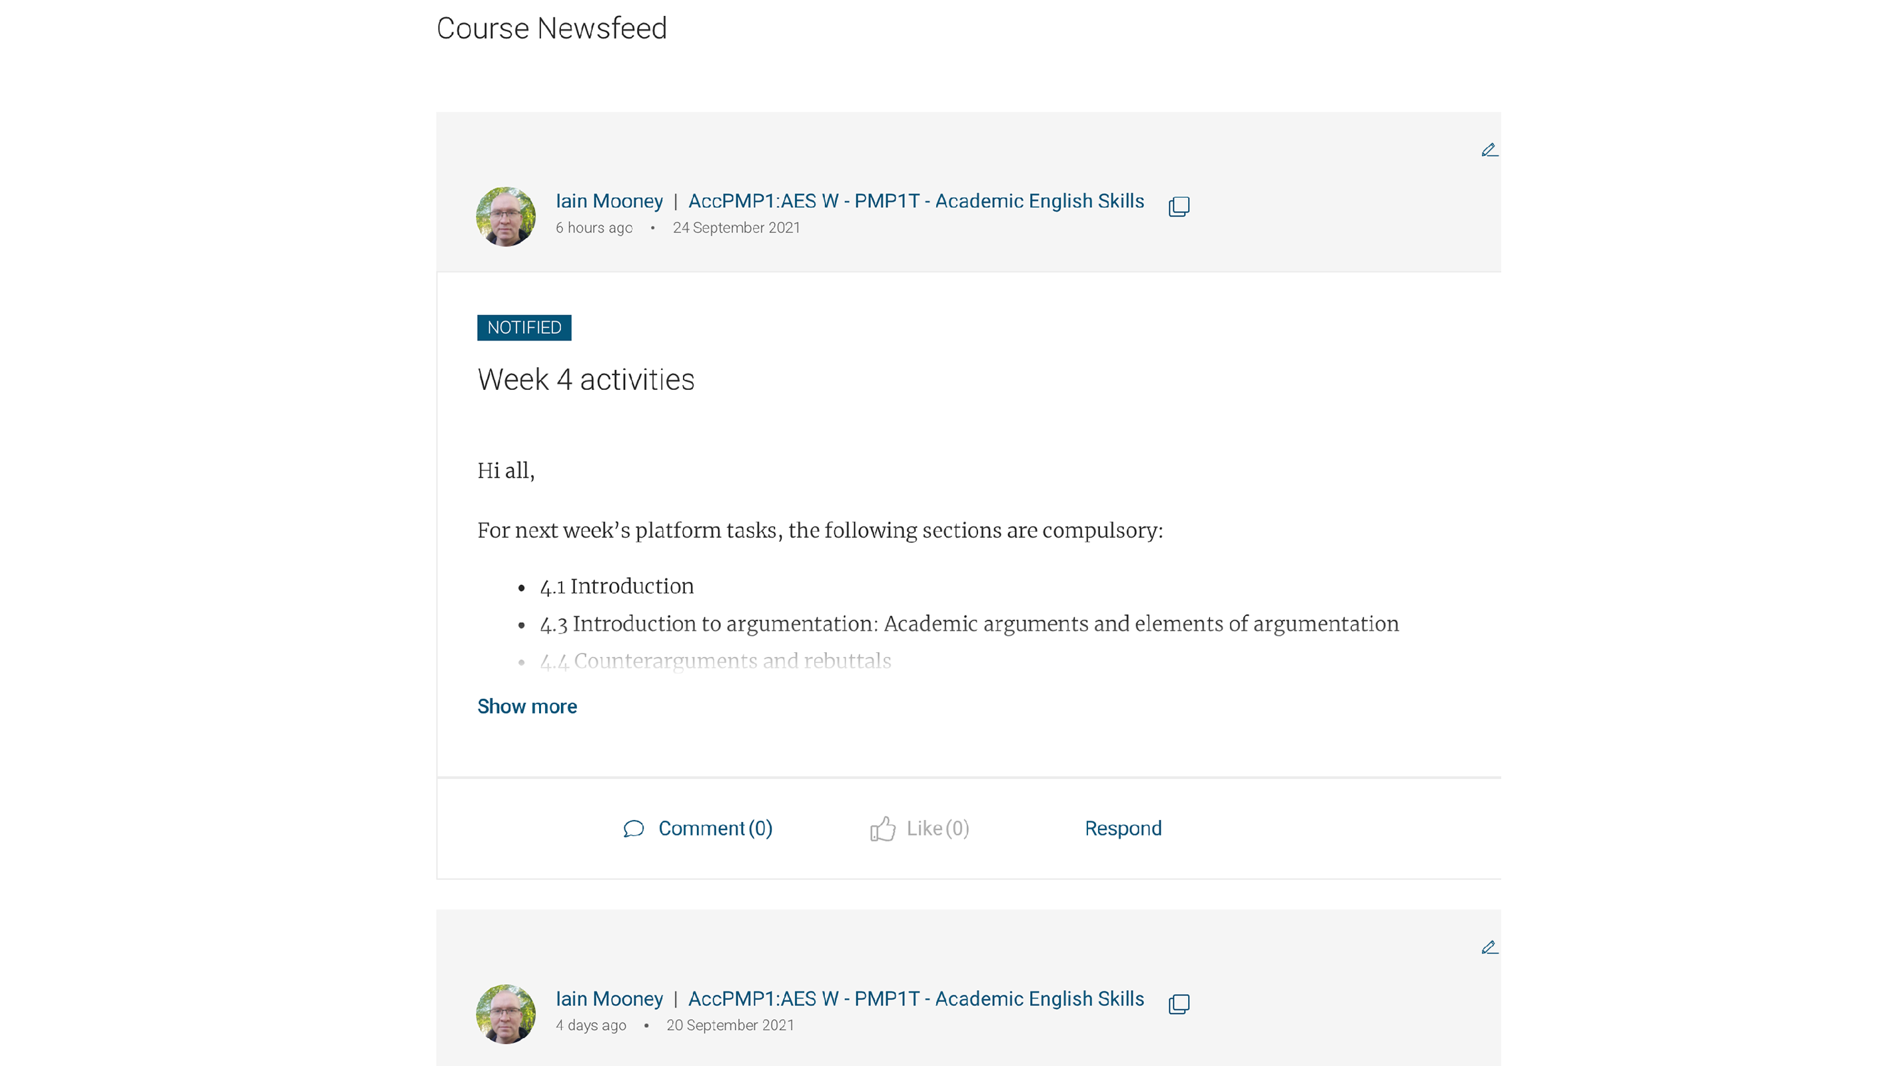The width and height of the screenshot is (1895, 1066).
Task: Click the 24 September 2021 date
Action: point(736,228)
